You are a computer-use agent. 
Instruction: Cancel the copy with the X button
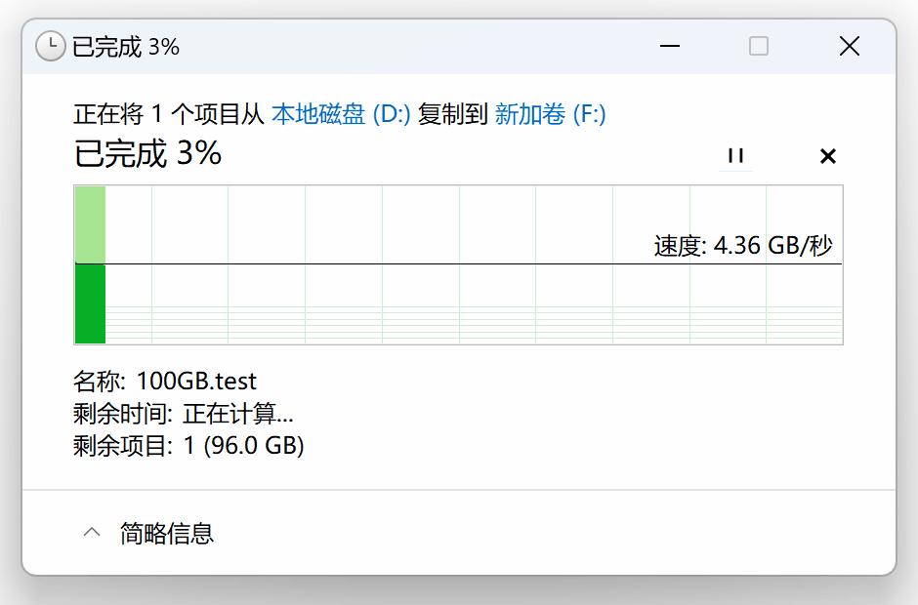pos(827,156)
